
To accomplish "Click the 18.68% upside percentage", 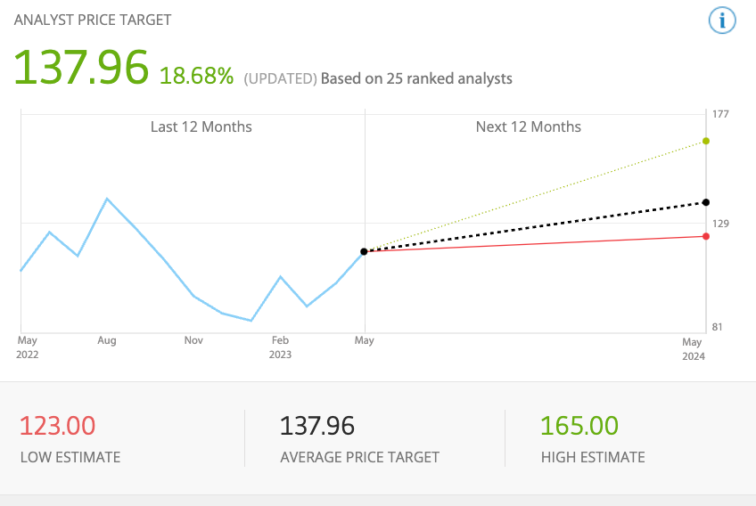I will (x=196, y=76).
